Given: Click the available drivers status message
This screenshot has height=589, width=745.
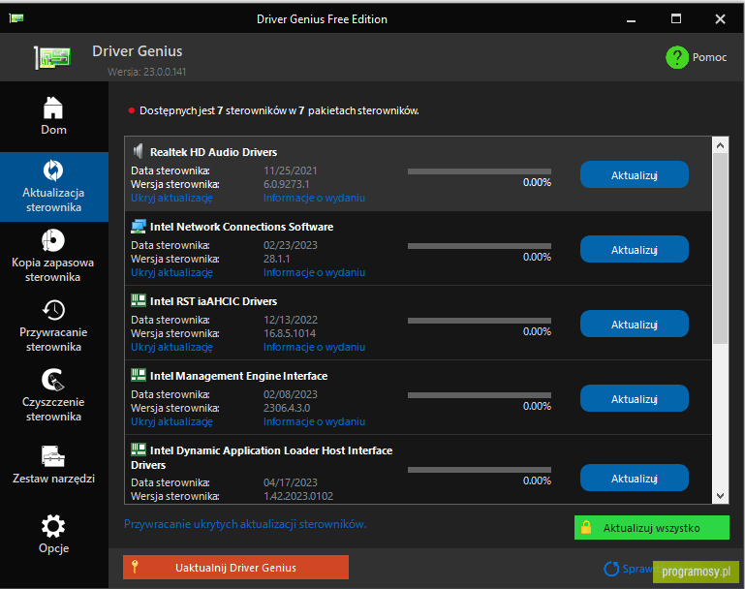Looking at the screenshot, I should point(279,110).
